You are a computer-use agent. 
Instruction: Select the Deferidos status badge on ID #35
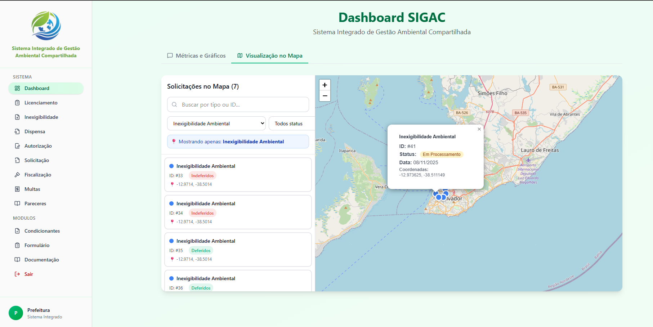click(201, 250)
